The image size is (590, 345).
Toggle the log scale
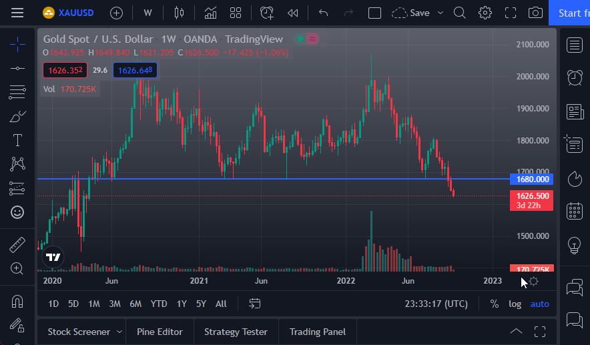[x=515, y=304]
